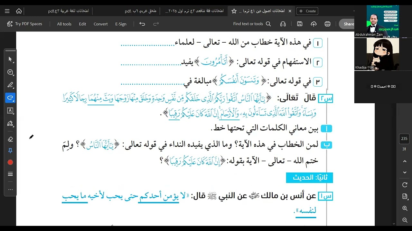Viewport: 412px width, 231px height.
Task: Create a new tab with Create button
Action: [x=307, y=11]
